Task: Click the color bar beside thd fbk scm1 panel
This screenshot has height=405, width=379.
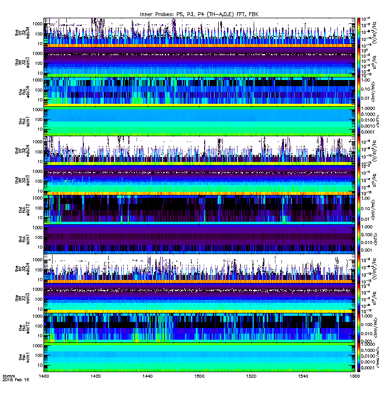Action: pyautogui.click(x=359, y=239)
